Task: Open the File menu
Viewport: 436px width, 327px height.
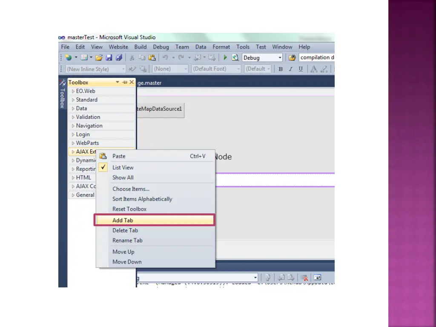Action: point(65,47)
